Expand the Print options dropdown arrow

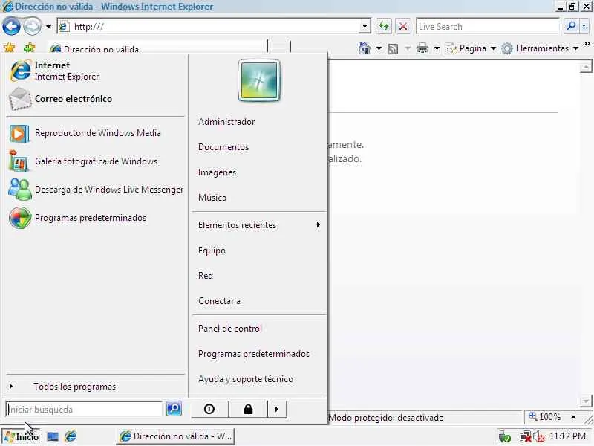[x=437, y=48]
